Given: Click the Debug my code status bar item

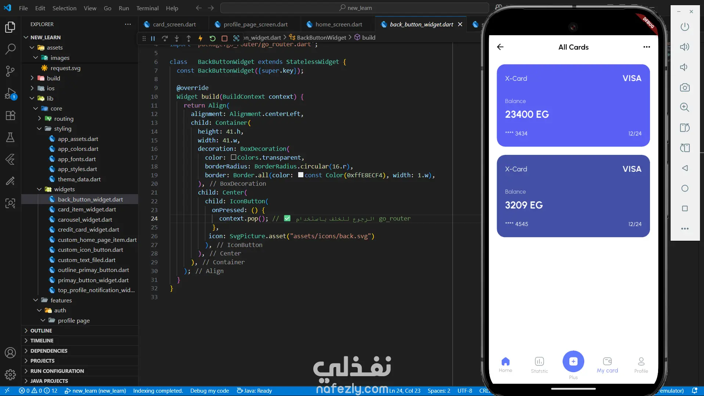Looking at the screenshot, I should click(209, 391).
